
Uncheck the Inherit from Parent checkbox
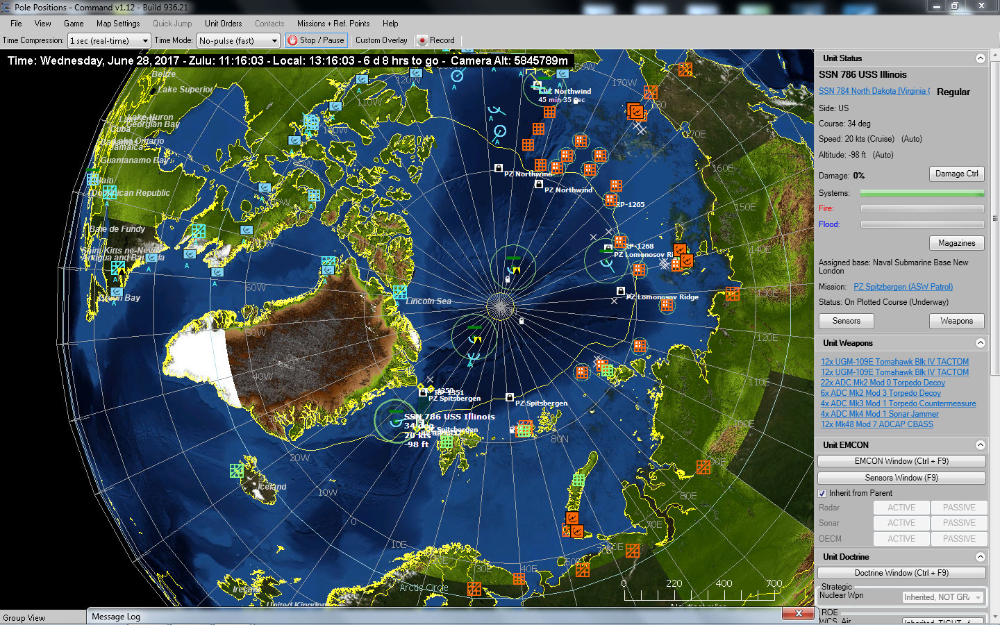(x=822, y=493)
